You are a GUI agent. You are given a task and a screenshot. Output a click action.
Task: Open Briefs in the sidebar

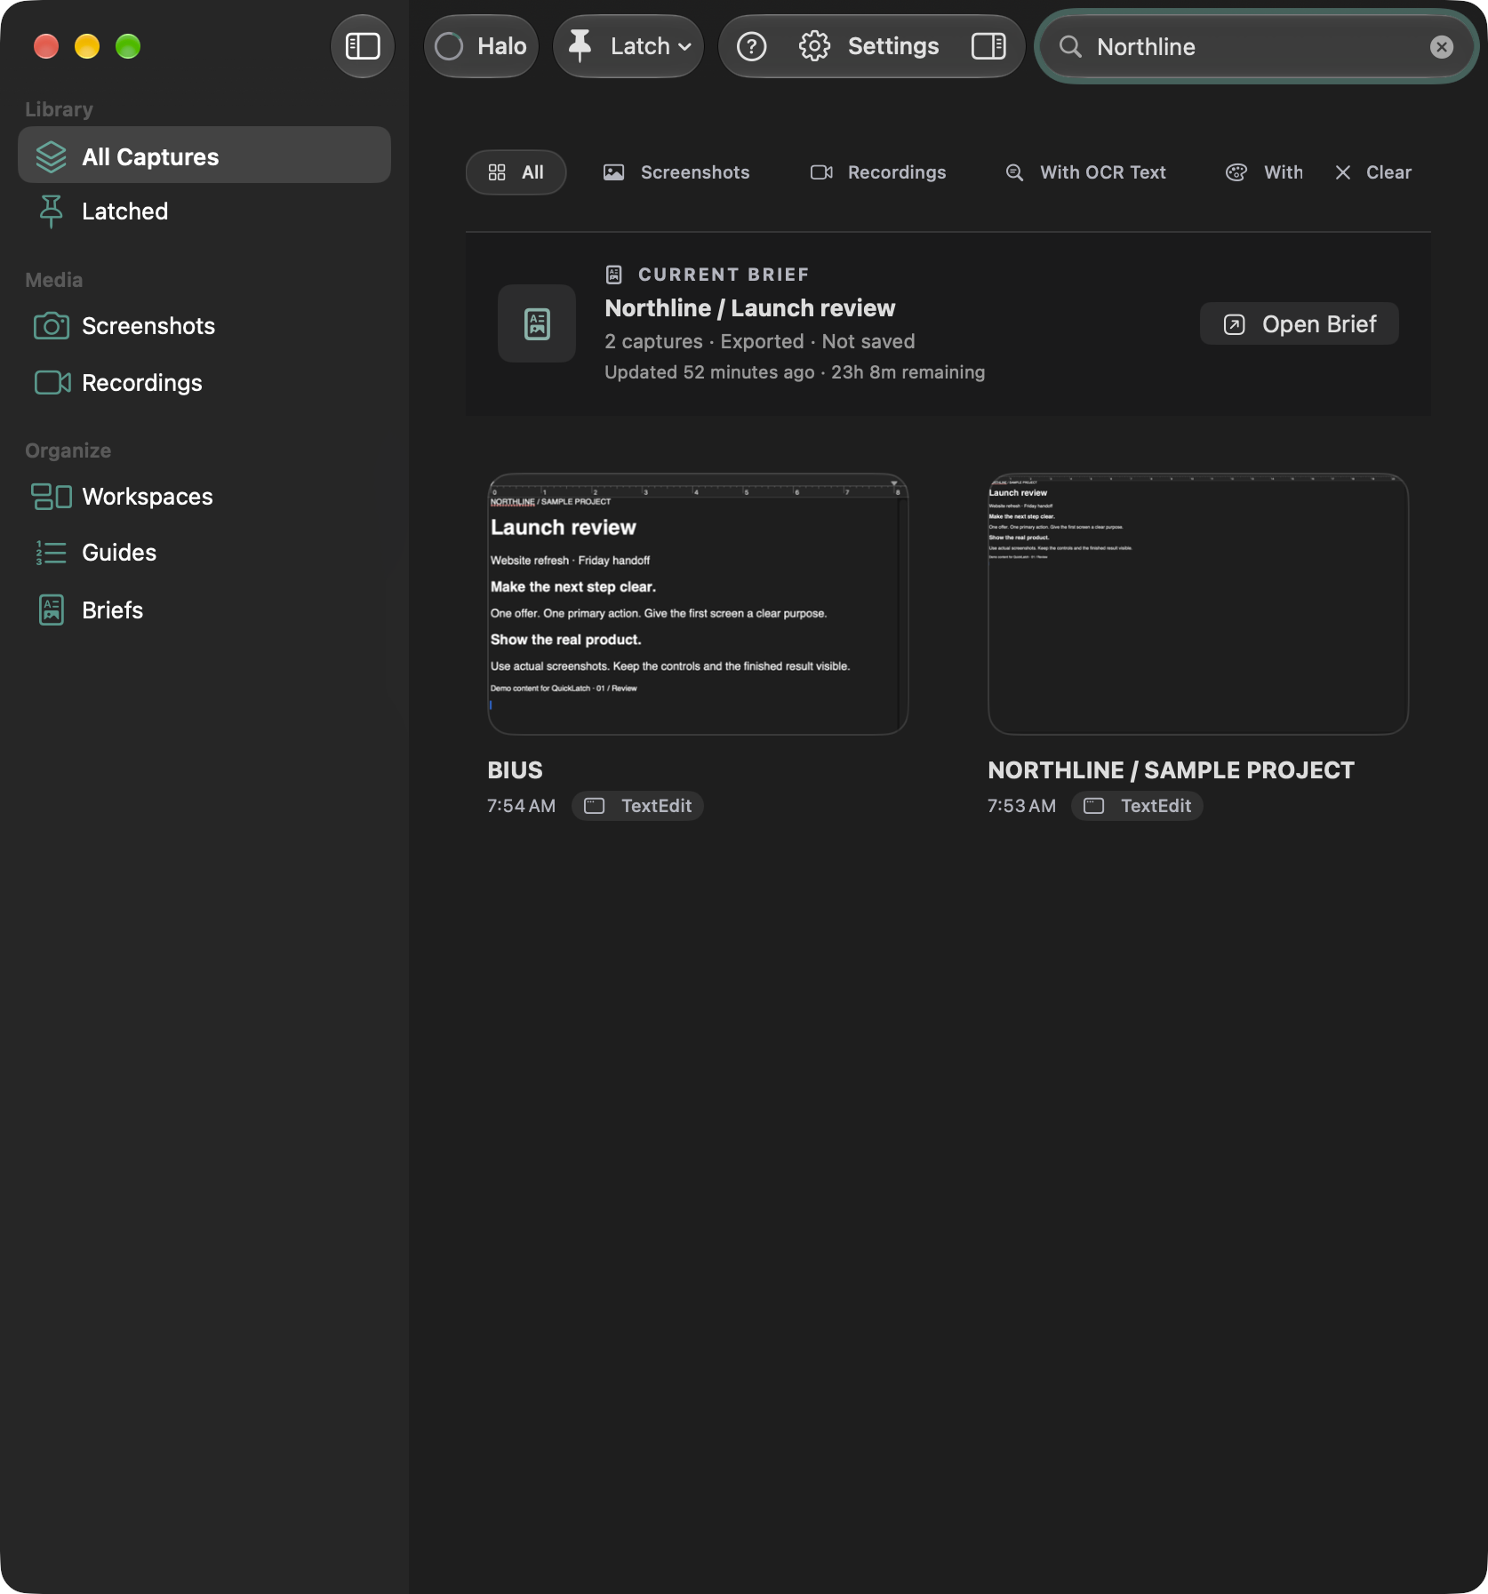coord(204,610)
